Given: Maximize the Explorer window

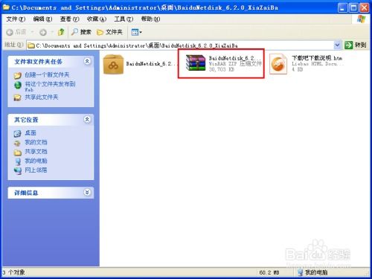Looking at the screenshot, I should click(353, 8).
